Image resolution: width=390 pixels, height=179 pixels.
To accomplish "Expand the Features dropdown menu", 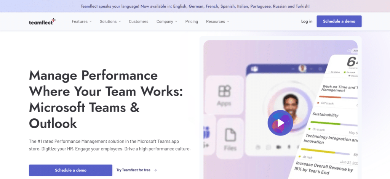I will (82, 21).
